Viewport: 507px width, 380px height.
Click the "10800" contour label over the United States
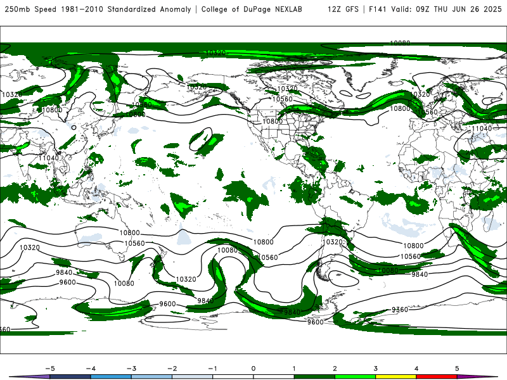[273, 121]
